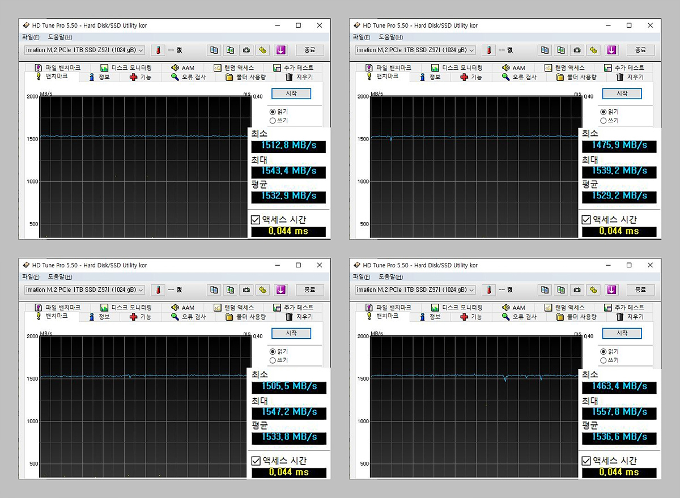The height and width of the screenshot is (498, 680).
Task: Open options tools icon in top-left window
Action: 263,50
